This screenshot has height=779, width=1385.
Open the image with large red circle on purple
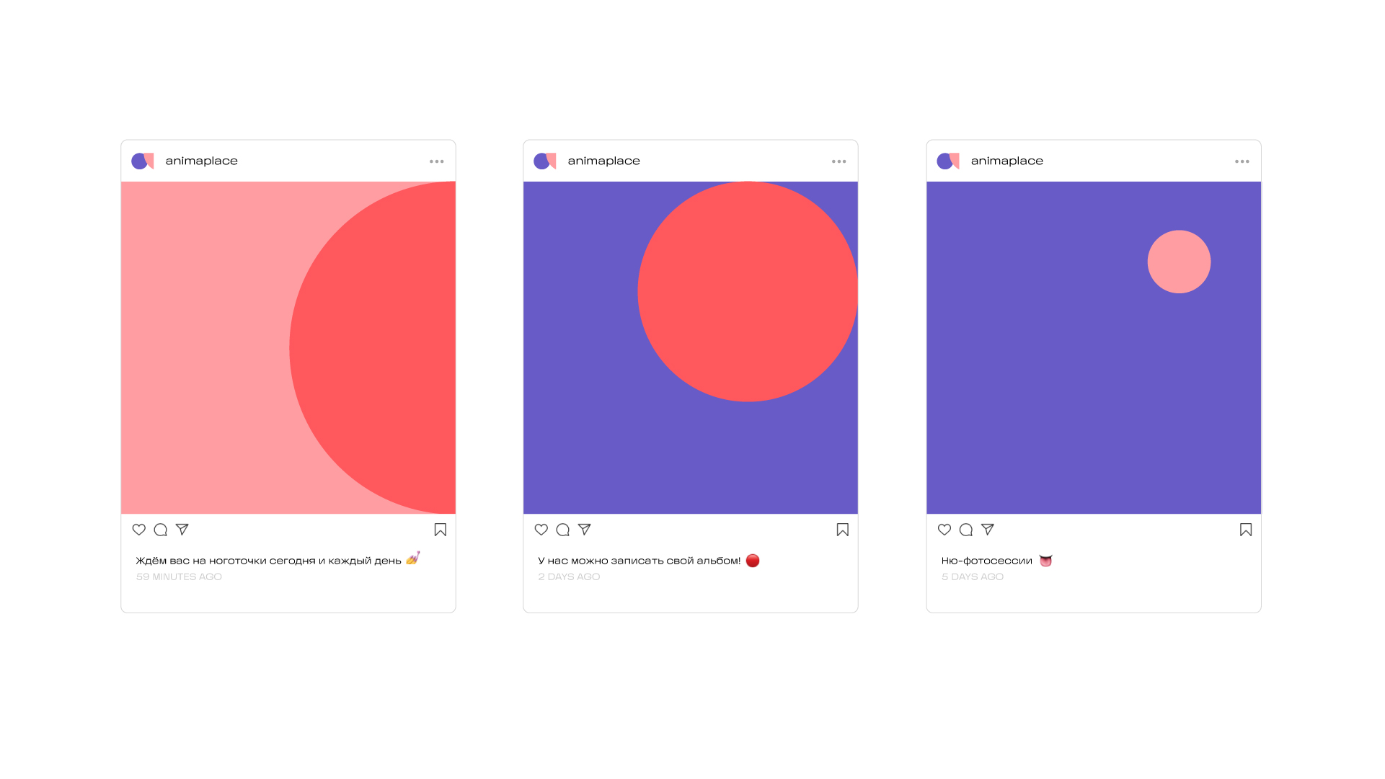tap(691, 347)
